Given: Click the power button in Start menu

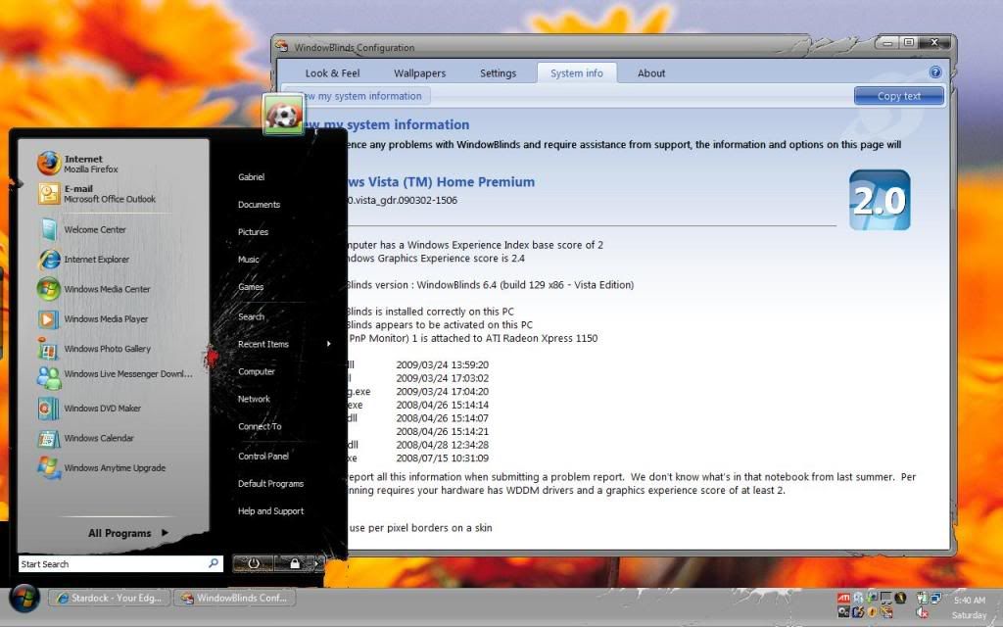Looking at the screenshot, I should [254, 563].
